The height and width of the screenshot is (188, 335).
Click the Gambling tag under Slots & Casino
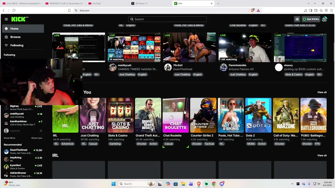115,144
